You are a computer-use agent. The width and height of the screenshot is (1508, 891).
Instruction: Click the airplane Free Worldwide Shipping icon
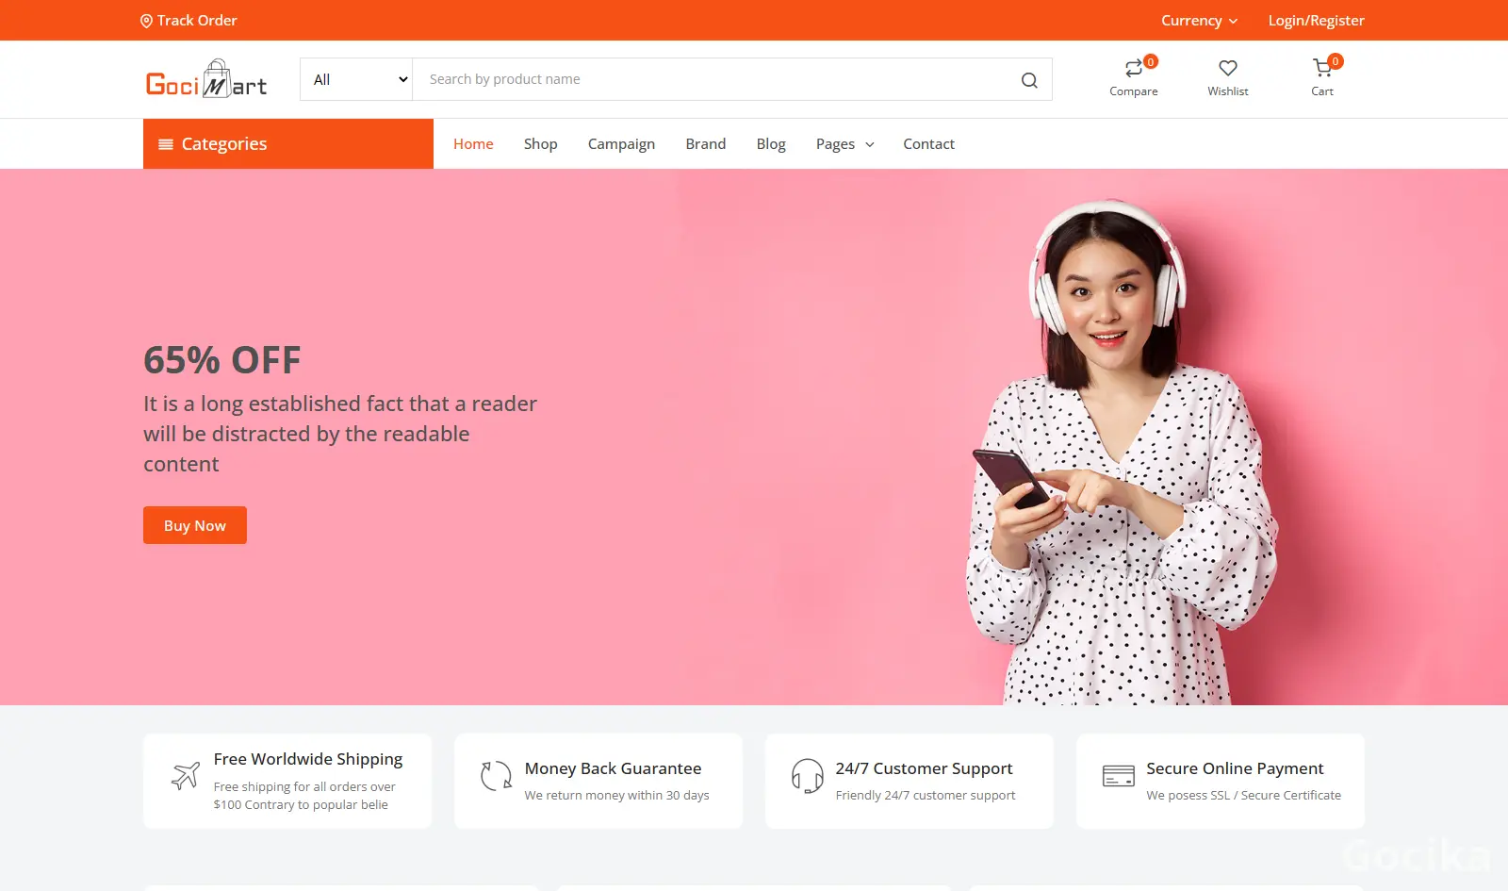click(186, 776)
